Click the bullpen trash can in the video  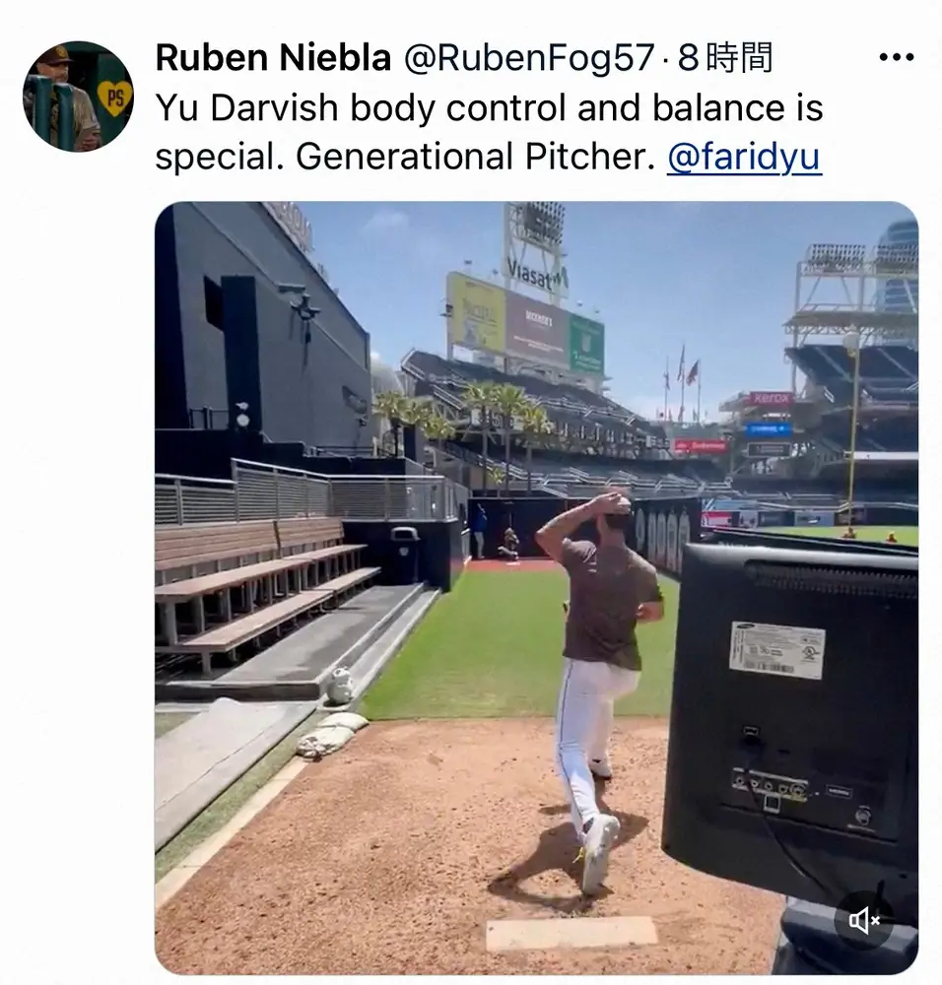[405, 554]
